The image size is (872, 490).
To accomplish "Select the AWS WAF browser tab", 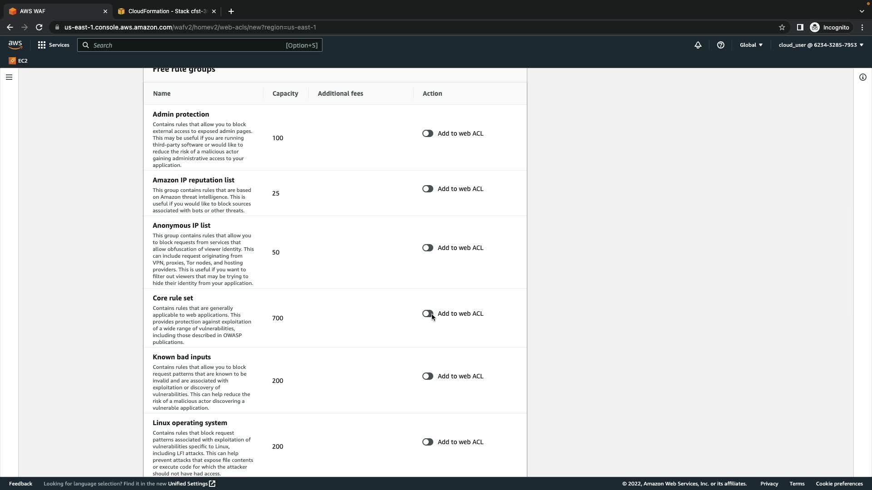I will point(54,11).
